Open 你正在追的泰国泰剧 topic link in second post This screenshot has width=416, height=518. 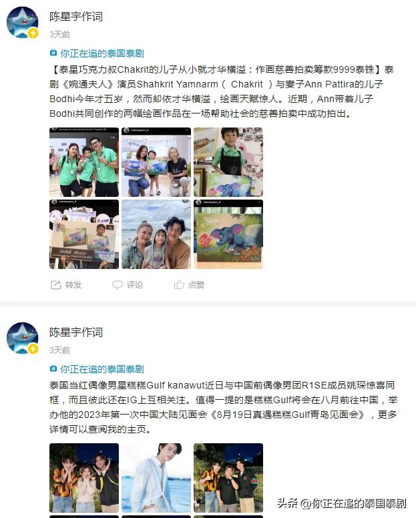(x=102, y=369)
